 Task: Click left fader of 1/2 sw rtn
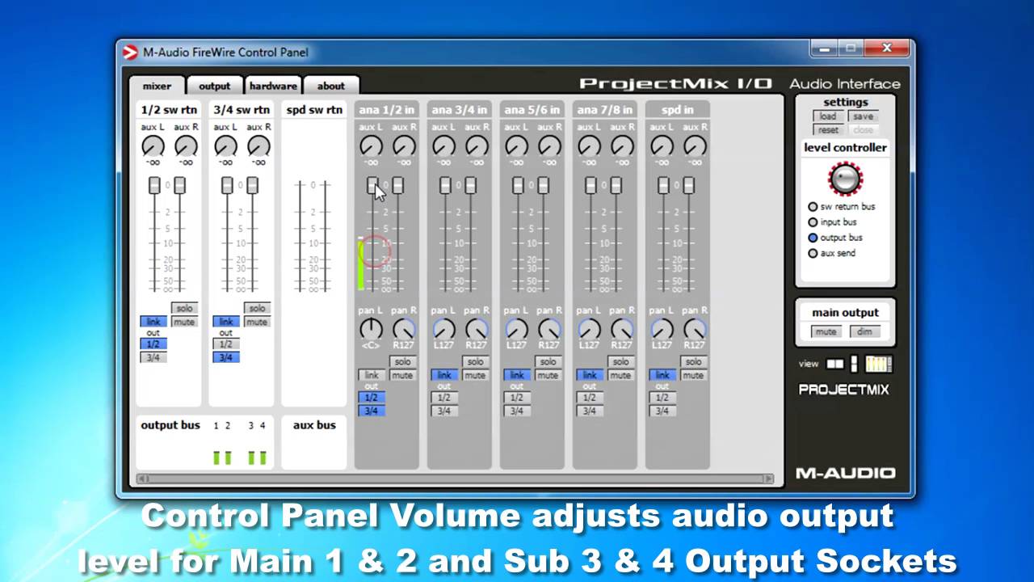(x=154, y=185)
